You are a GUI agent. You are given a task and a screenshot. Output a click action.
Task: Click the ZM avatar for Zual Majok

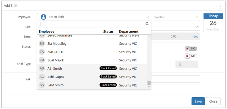point(42,60)
